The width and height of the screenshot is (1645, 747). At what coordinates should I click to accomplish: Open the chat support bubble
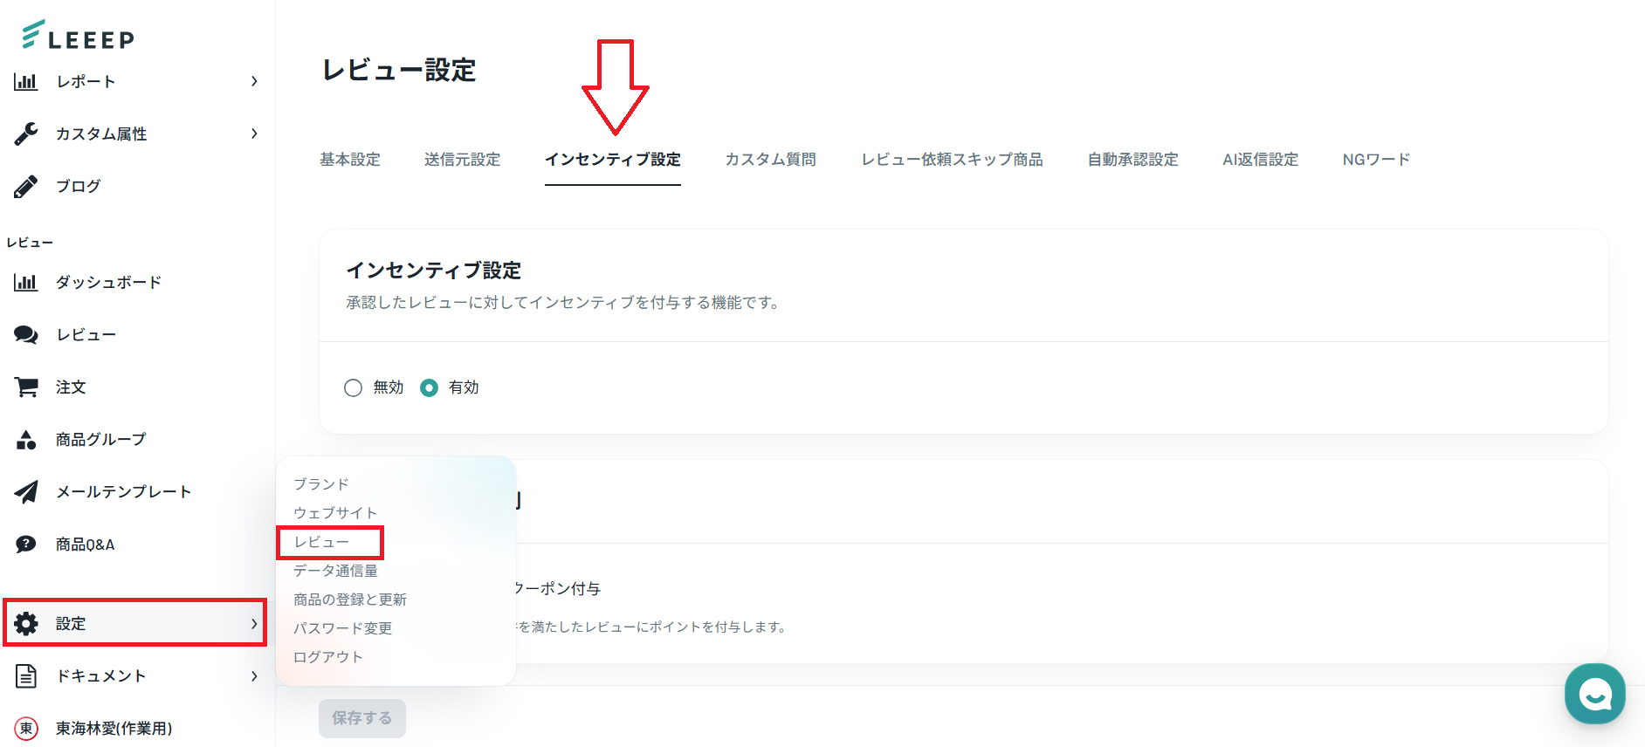click(1594, 694)
